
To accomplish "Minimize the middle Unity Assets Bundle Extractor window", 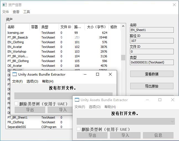I will click(85, 74).
